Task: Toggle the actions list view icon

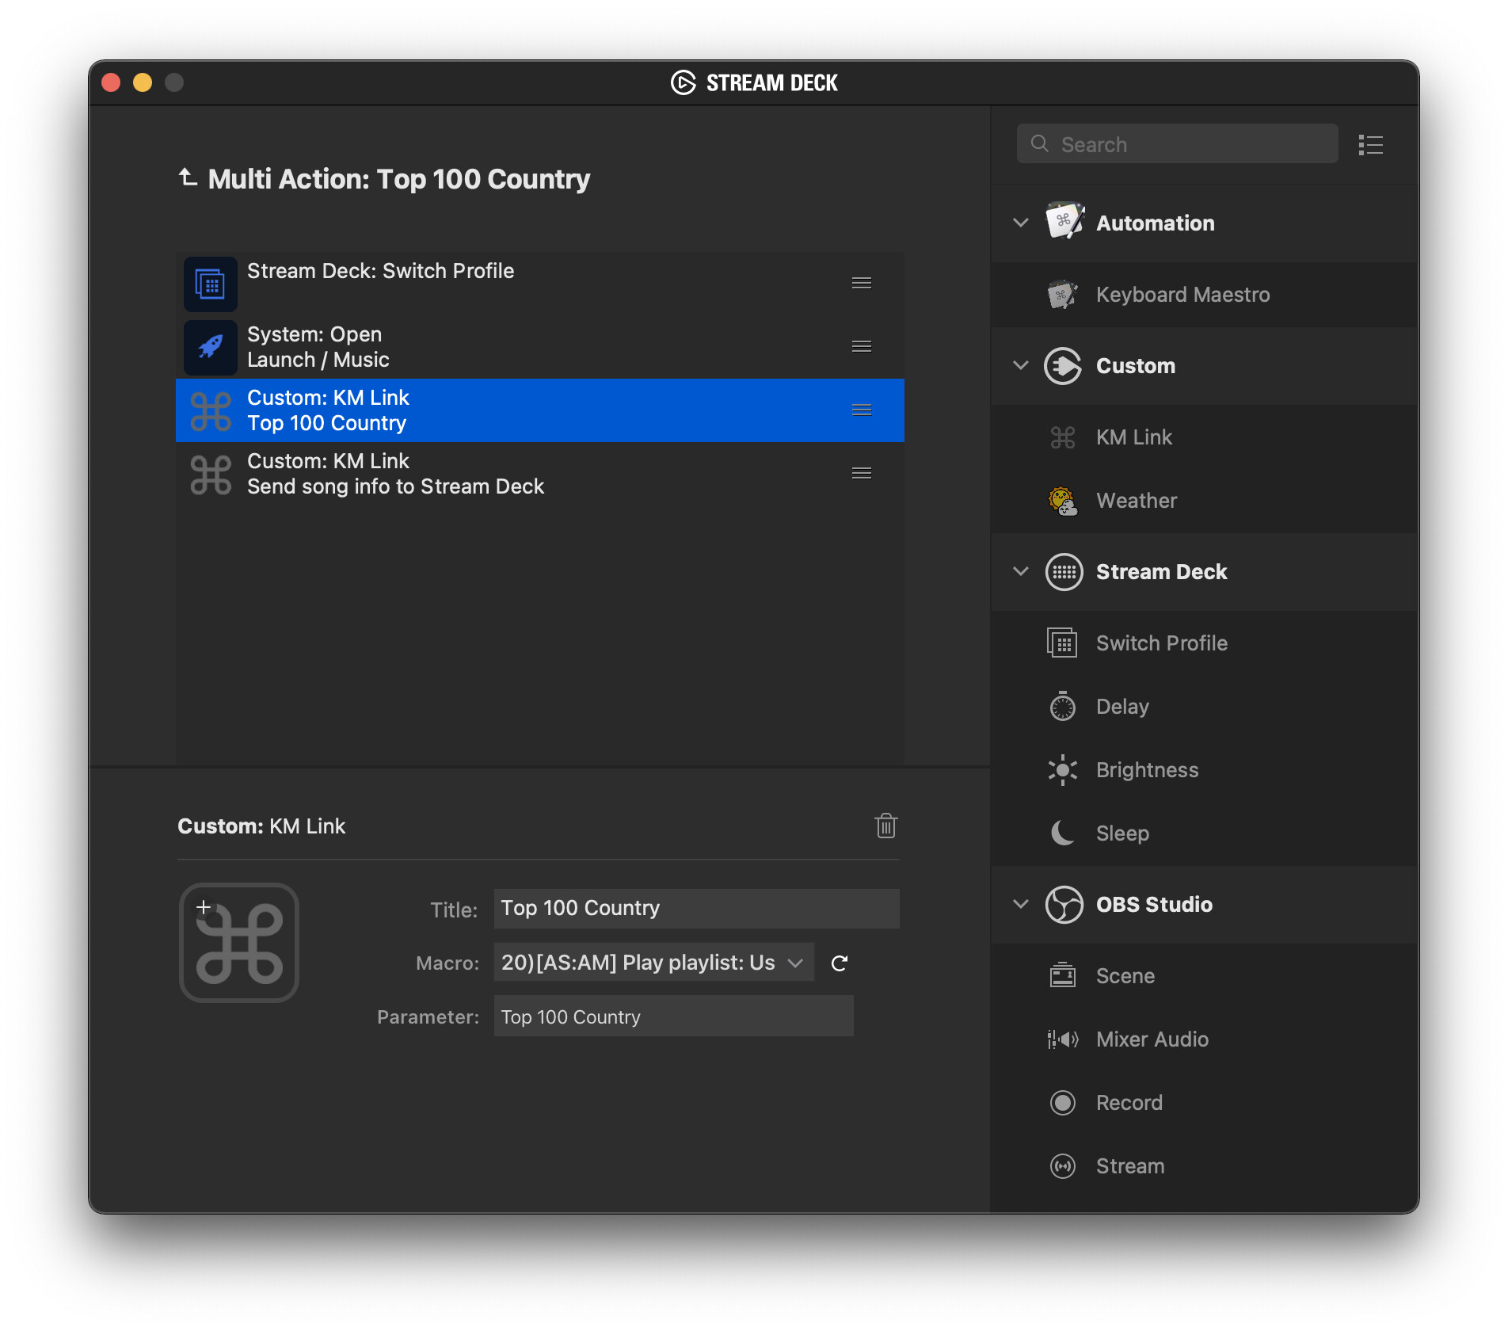Action: (1370, 144)
